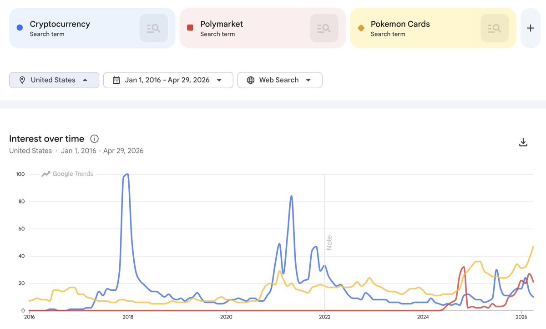Click the calendar icon in date selector
The height and width of the screenshot is (329, 546).
[116, 80]
